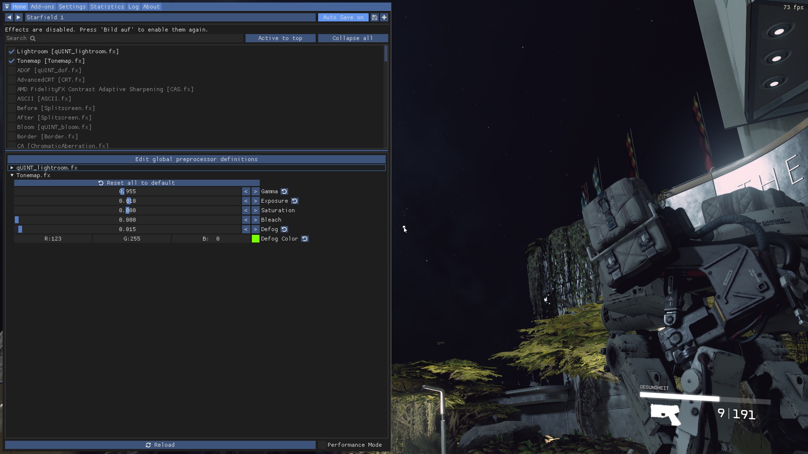Click the Collapse all button

tap(353, 38)
